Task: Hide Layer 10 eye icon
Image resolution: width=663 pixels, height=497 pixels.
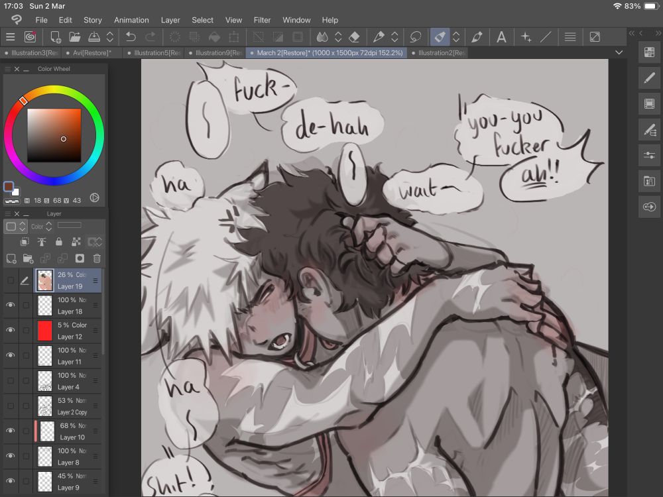Action: 10,431
